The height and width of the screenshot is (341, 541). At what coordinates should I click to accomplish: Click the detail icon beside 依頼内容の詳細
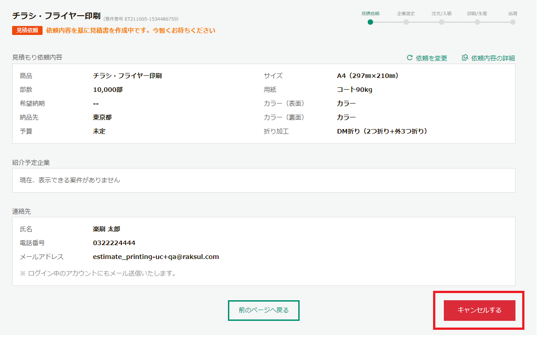coord(464,58)
